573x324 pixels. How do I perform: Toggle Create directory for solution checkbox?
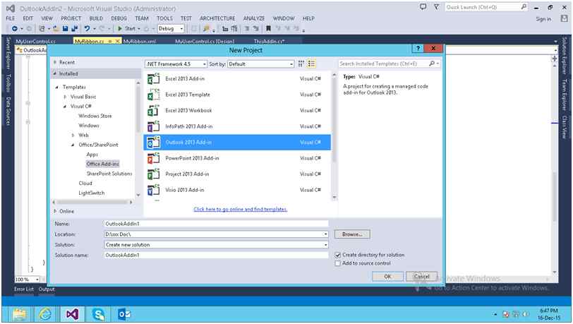click(x=337, y=255)
